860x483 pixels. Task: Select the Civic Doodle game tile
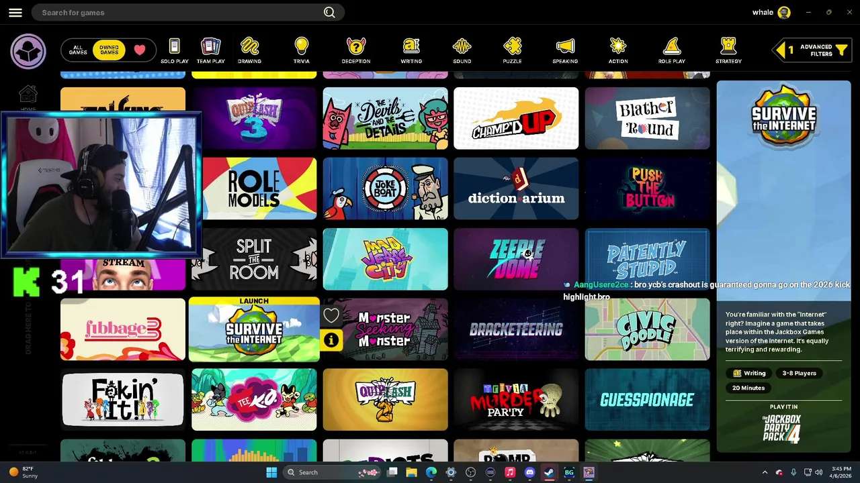click(x=647, y=329)
